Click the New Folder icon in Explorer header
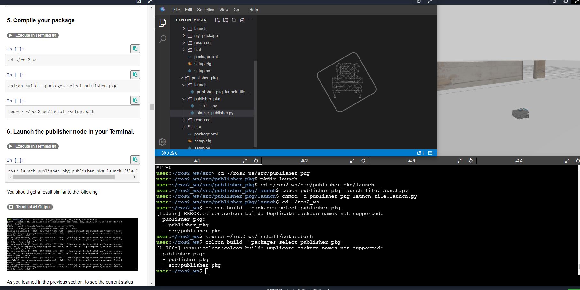The height and width of the screenshot is (290, 580). (226, 20)
